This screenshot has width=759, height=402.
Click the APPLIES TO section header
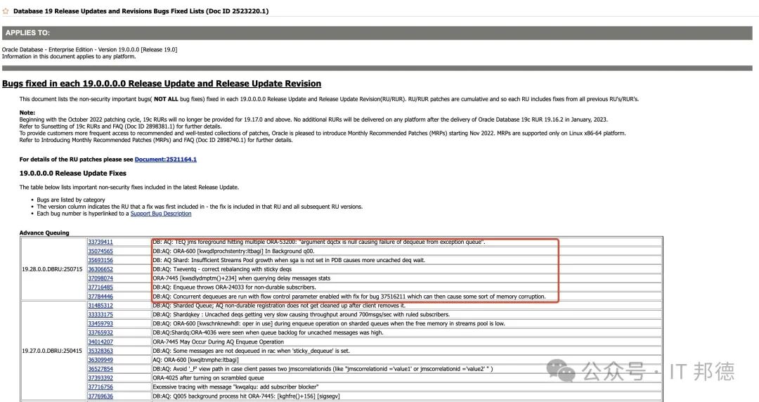(377, 33)
